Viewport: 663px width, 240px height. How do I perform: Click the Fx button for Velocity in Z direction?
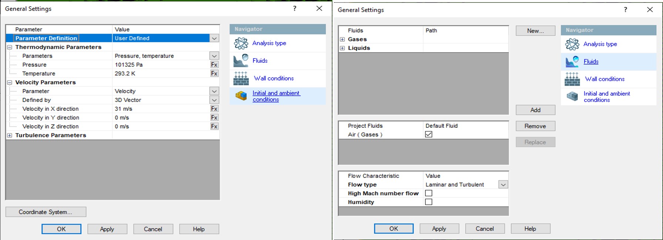point(214,126)
